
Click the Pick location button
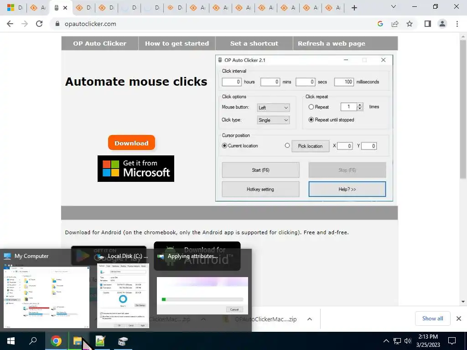(x=310, y=146)
